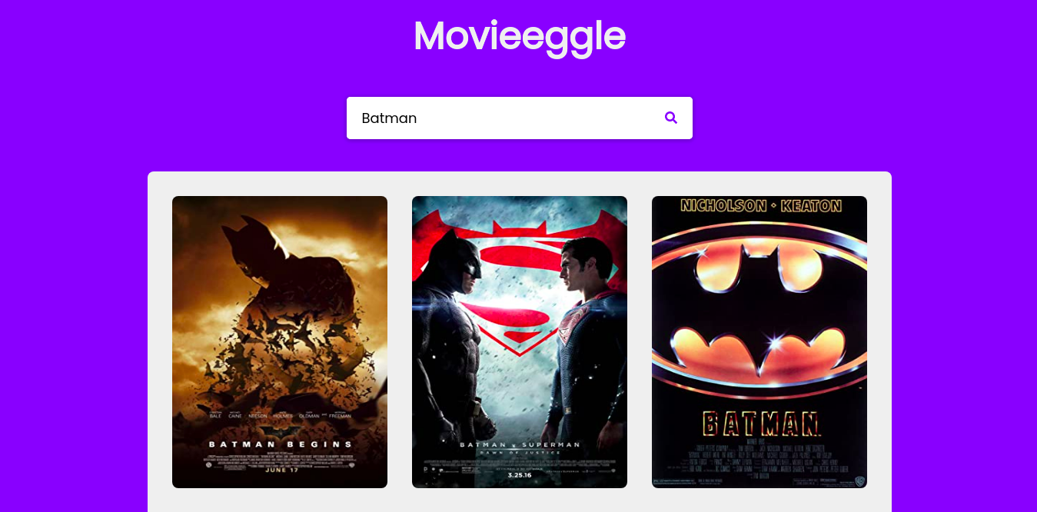1037x512 pixels.
Task: Select the 1989 Batman Nicholson Keaton poster
Action: coord(759,342)
